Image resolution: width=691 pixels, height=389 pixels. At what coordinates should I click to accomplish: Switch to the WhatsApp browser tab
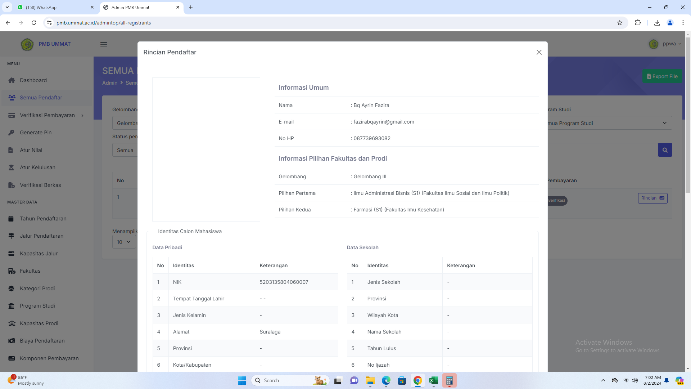(x=54, y=7)
